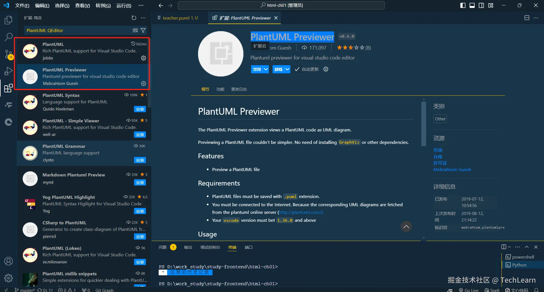Open the 选择(S) menu
This screenshot has width=544, height=292.
click(x=62, y=5)
